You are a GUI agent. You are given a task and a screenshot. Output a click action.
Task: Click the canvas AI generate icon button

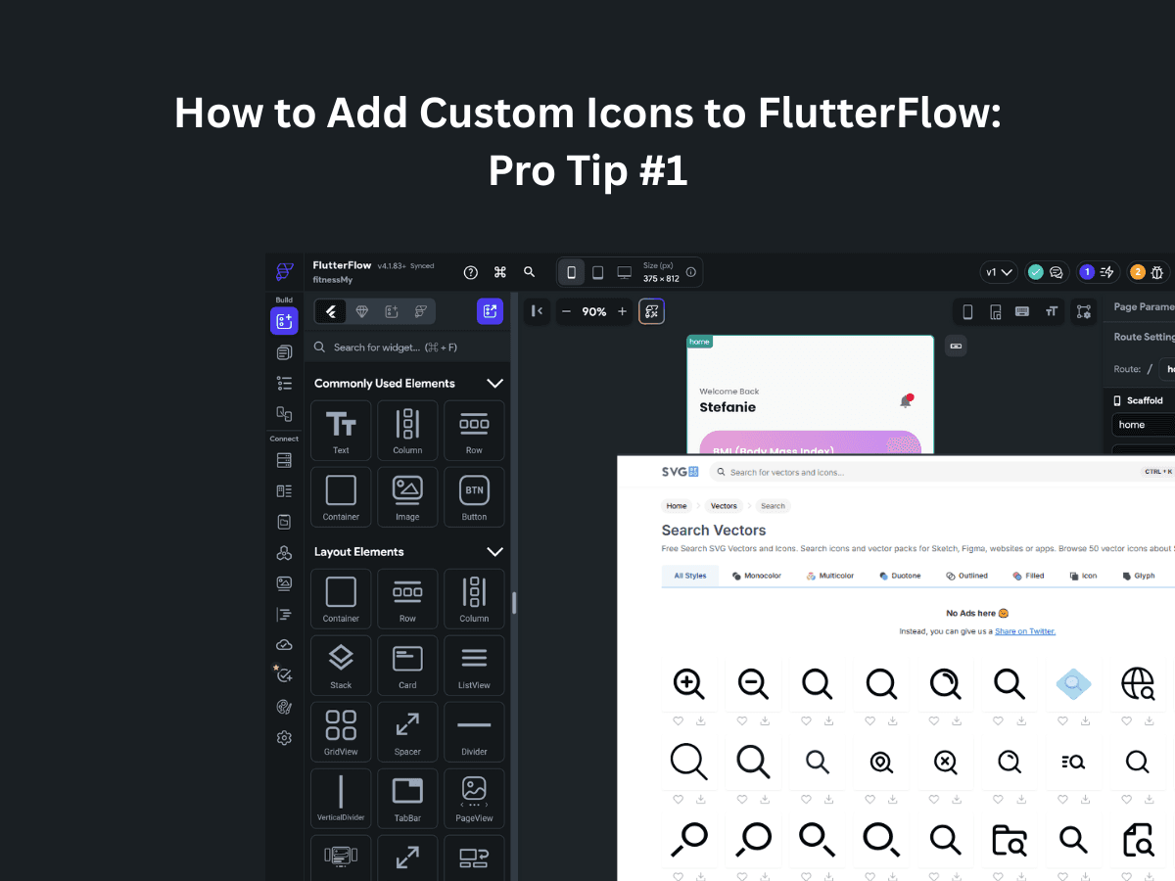[x=652, y=311]
